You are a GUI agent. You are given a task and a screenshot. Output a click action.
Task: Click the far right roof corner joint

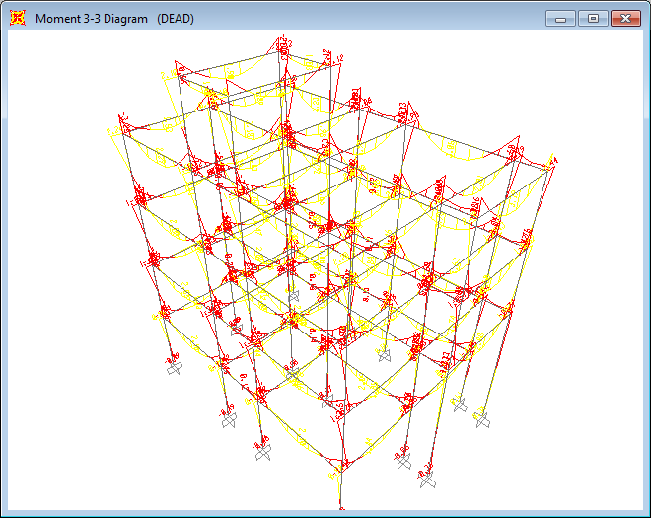551,164
